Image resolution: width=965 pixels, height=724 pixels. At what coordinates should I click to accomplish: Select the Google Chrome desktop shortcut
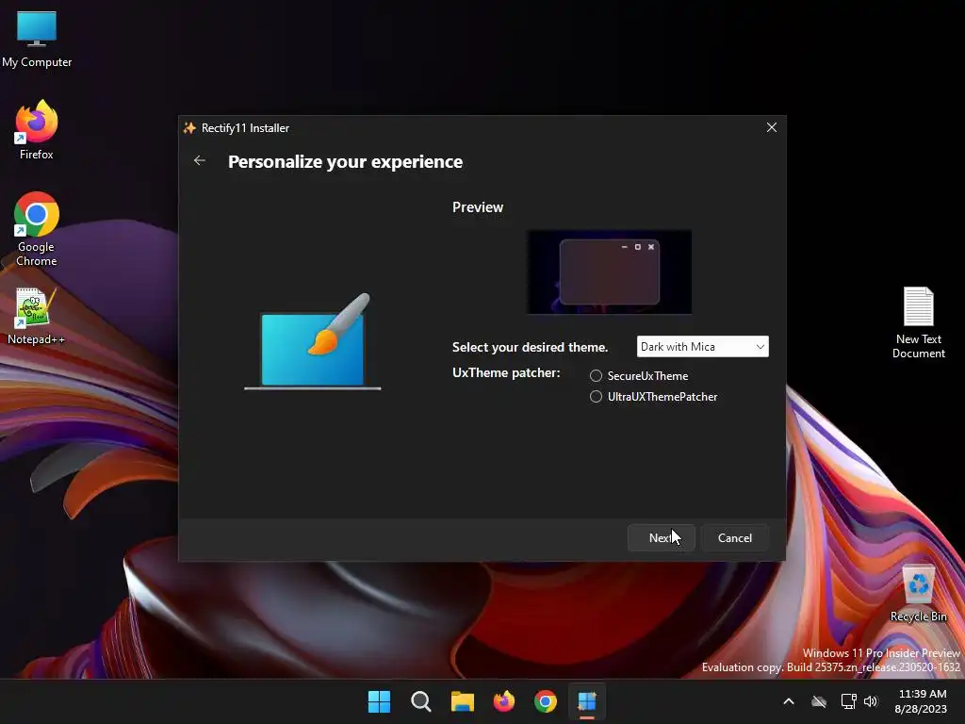click(37, 229)
